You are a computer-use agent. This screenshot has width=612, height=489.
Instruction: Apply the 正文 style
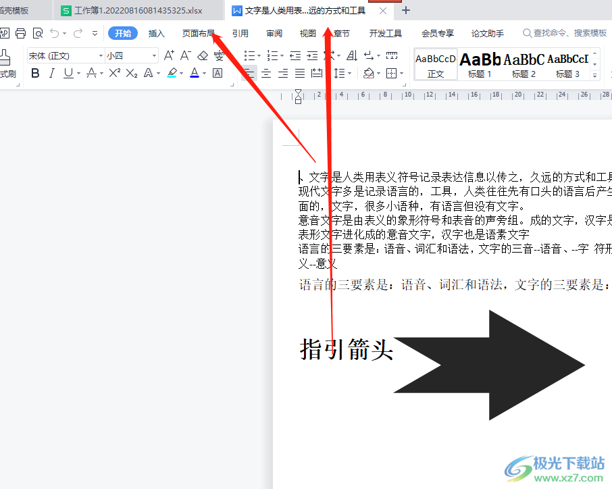pyautogui.click(x=436, y=65)
